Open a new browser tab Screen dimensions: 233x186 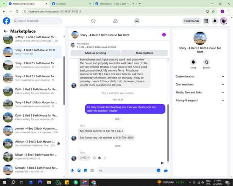[x=140, y=4]
